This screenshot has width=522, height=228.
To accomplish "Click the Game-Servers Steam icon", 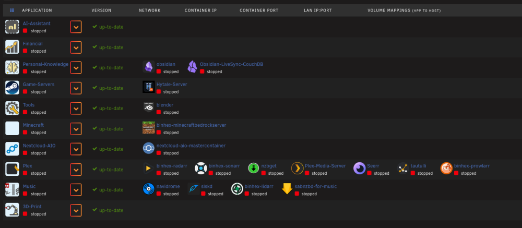I will coord(12,88).
